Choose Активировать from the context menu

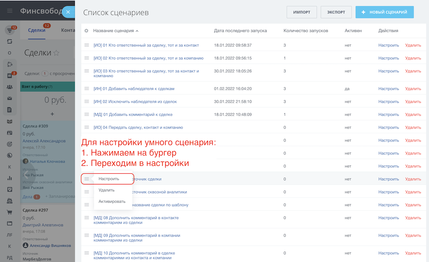(112, 201)
